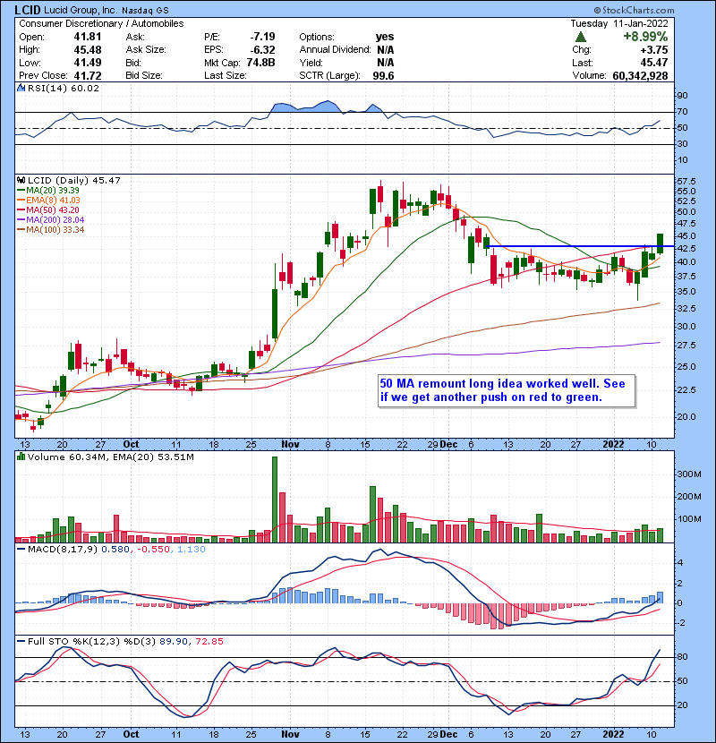Click the EPS -6.32 value

pyautogui.click(x=262, y=50)
